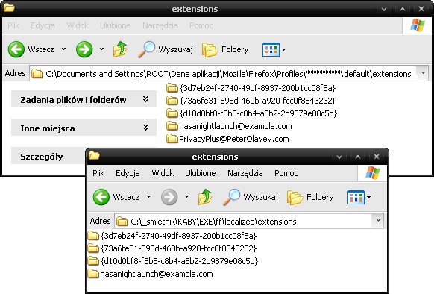Open Ulubione menu in rear window
434x294 pixels.
tap(116, 25)
